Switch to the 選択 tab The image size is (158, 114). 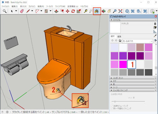(112, 36)
